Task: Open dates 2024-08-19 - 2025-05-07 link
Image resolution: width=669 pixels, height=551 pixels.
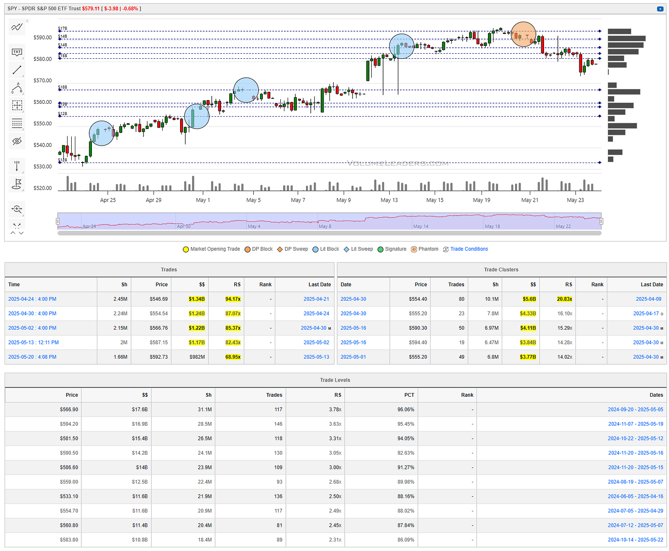Action: [x=635, y=482]
